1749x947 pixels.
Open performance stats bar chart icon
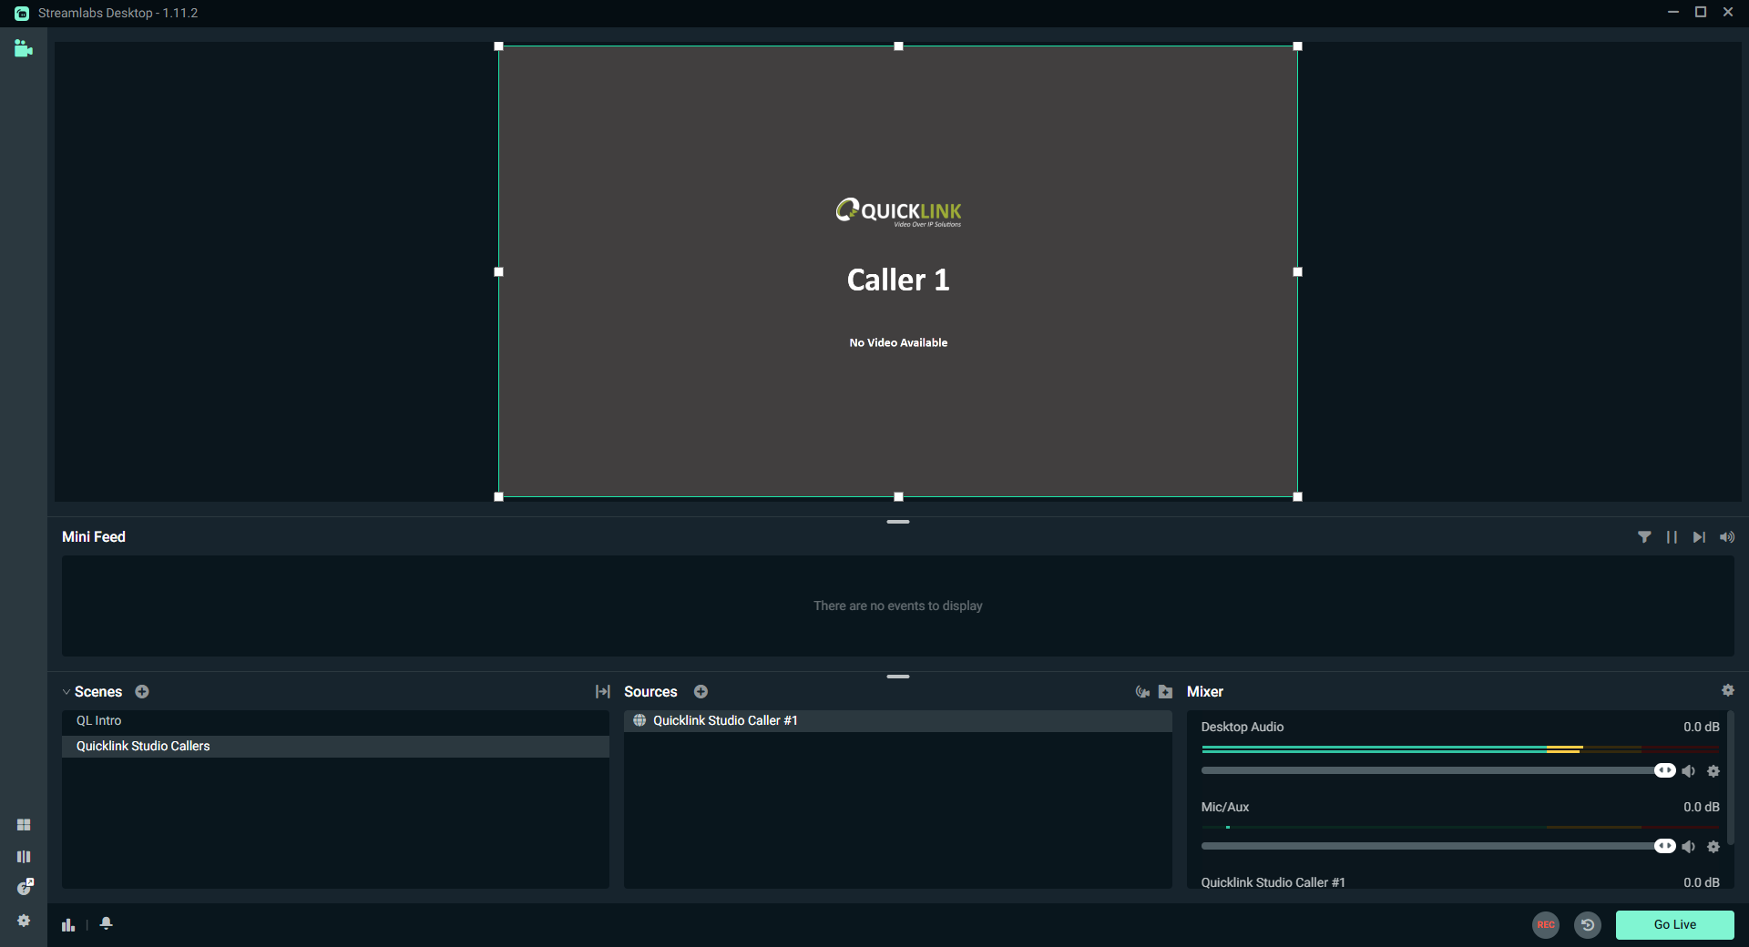click(68, 924)
